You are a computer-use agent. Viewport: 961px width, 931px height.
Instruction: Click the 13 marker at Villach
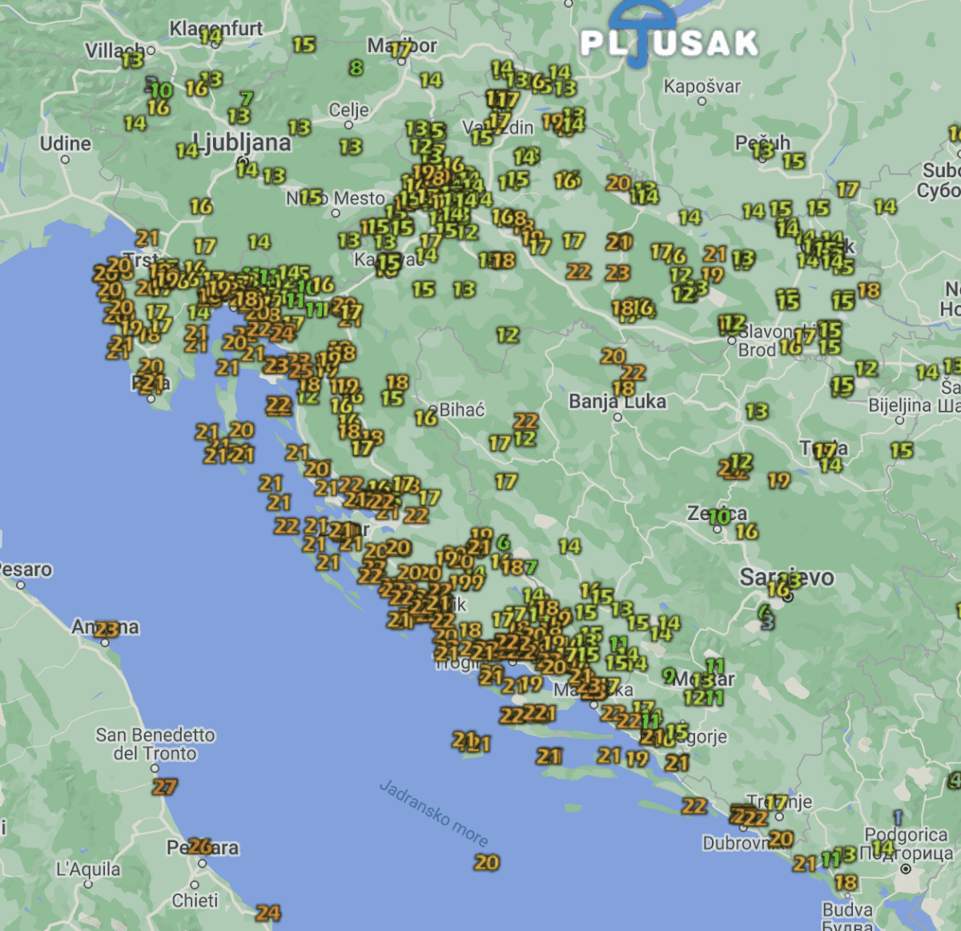pyautogui.click(x=133, y=59)
